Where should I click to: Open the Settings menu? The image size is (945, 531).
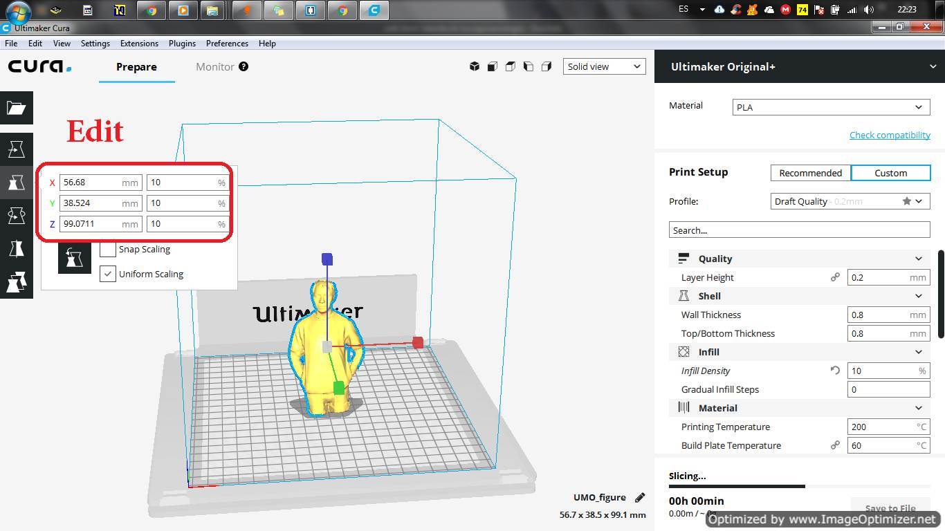[x=95, y=43]
